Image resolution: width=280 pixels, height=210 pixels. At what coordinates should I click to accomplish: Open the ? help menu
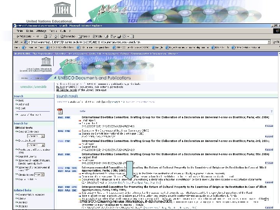70,31
